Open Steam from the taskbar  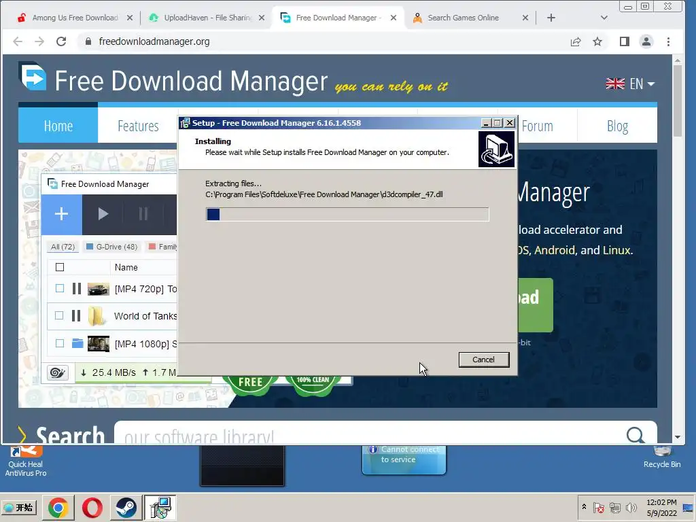(x=126, y=507)
